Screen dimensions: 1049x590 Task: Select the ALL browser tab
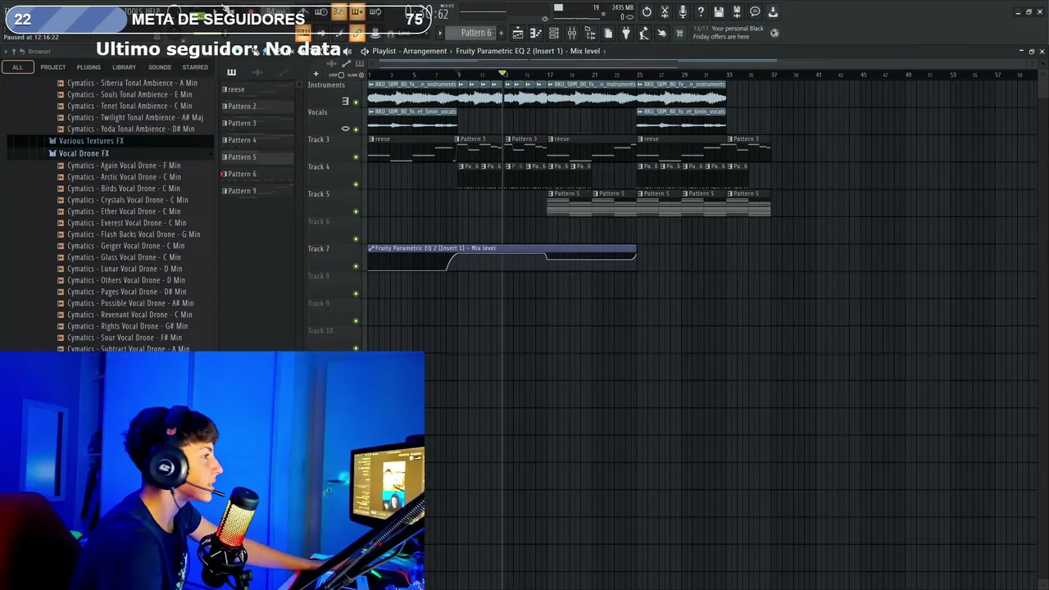[x=17, y=67]
